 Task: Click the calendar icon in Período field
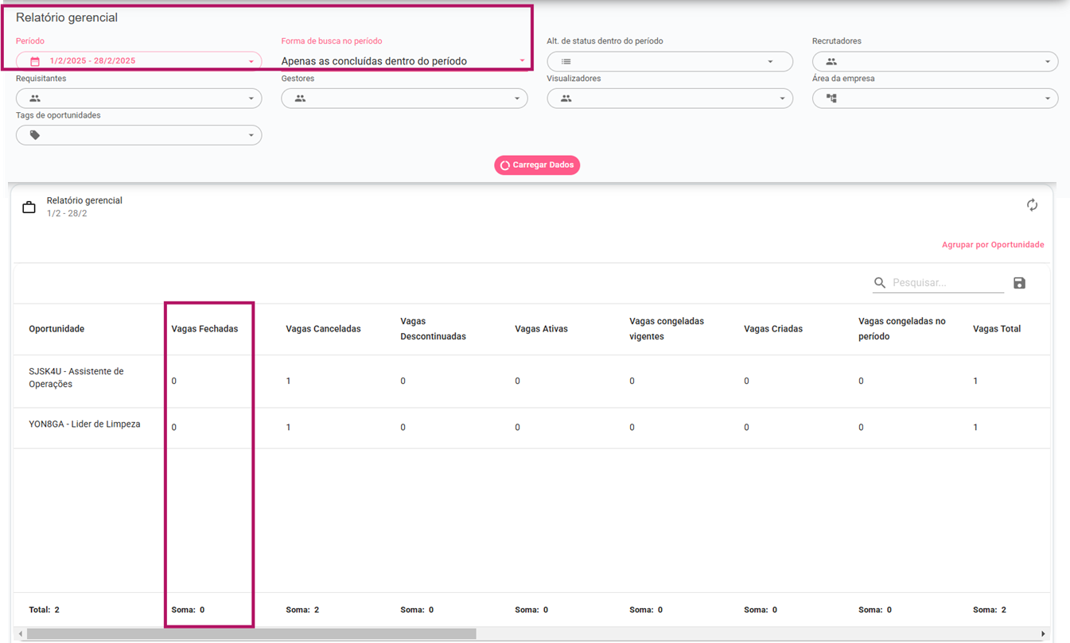pyautogui.click(x=35, y=61)
